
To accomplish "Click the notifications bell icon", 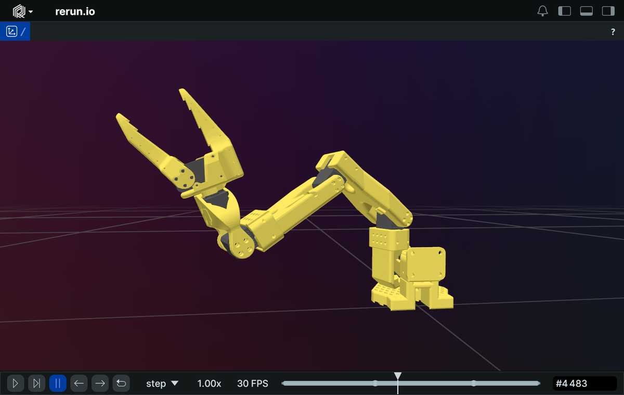I will 542,11.
